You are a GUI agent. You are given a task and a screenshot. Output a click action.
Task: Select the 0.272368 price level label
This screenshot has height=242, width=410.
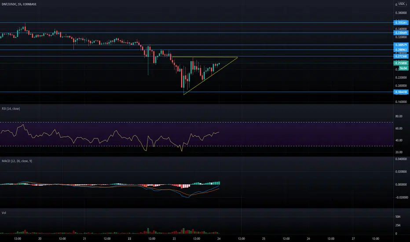click(401, 56)
